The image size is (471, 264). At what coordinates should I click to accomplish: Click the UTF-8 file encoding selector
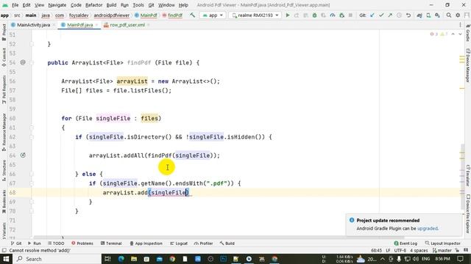(x=400, y=251)
